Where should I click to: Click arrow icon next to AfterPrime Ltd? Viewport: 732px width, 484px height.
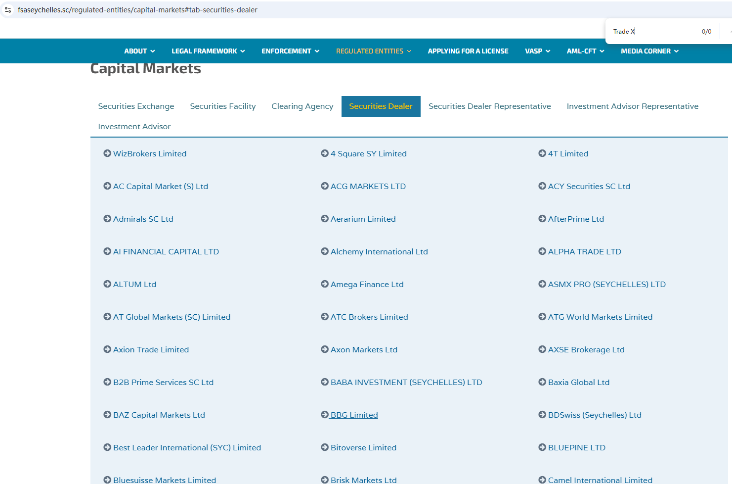542,219
